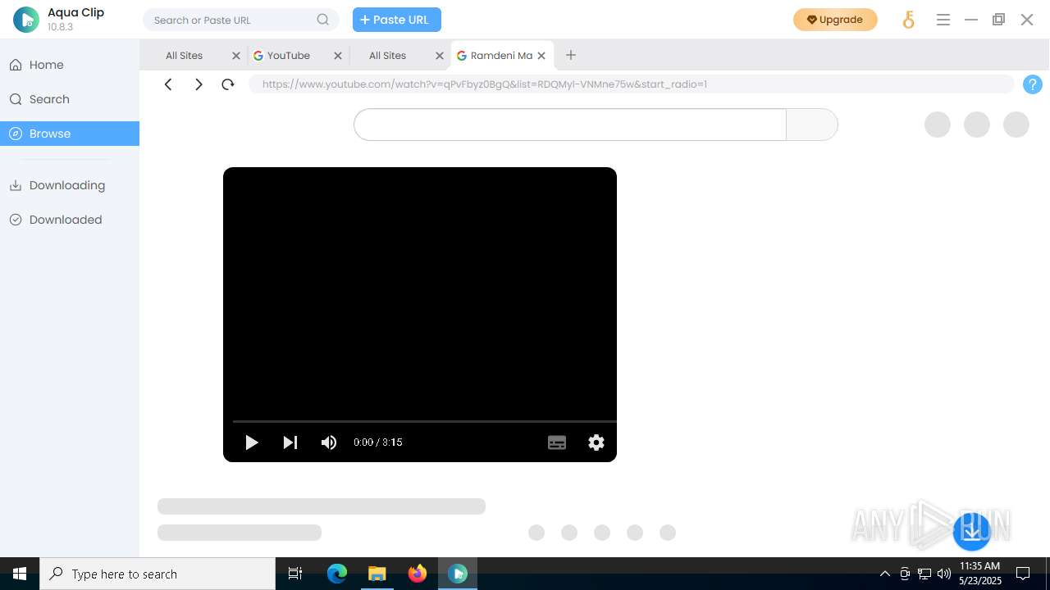Open a new tab with plus icon
The width and height of the screenshot is (1050, 590).
(571, 55)
